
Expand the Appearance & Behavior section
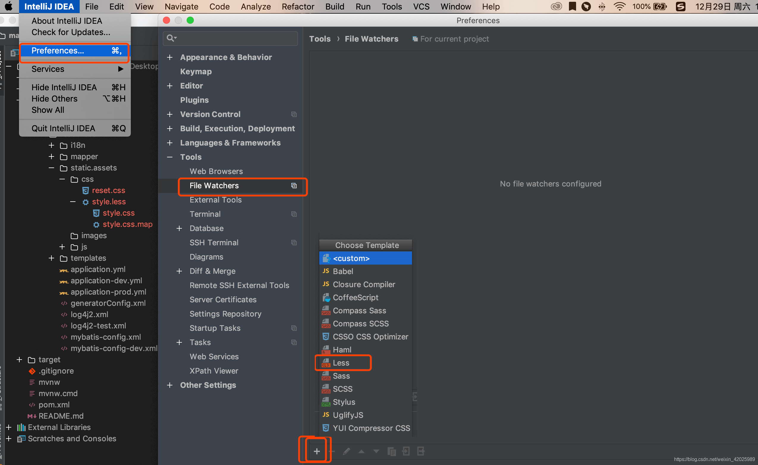click(170, 57)
